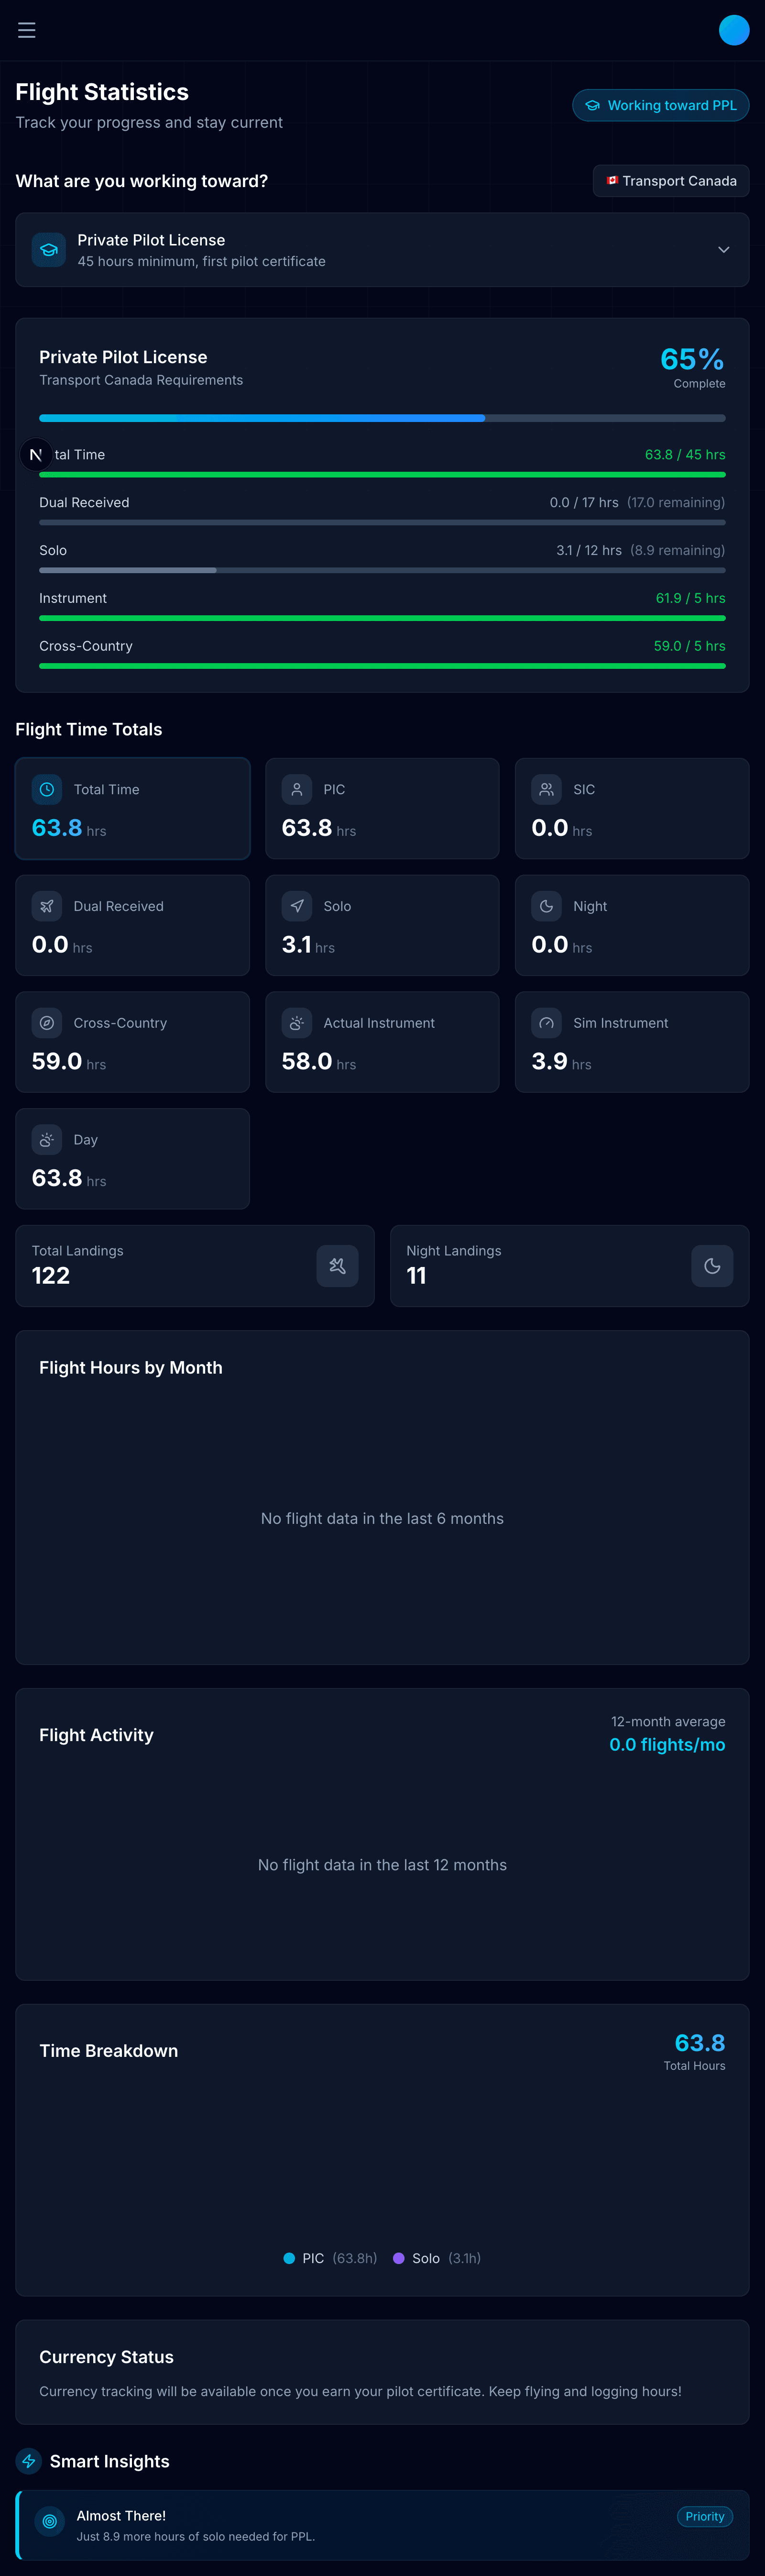Click the landing airplane icon on Total Landings
This screenshot has width=765, height=2576.
click(337, 1265)
